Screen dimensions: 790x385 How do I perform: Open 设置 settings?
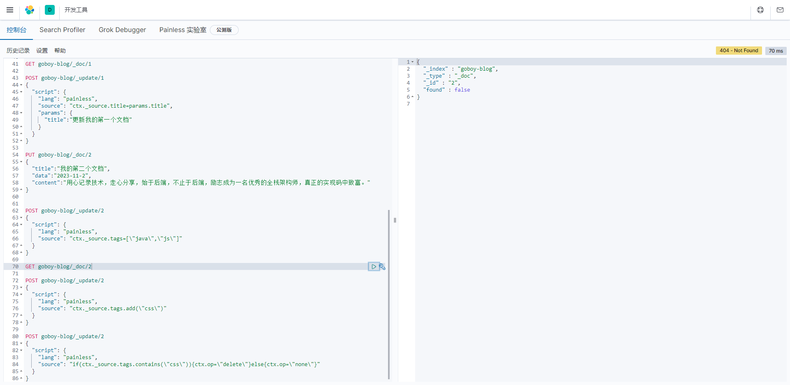tap(42, 51)
